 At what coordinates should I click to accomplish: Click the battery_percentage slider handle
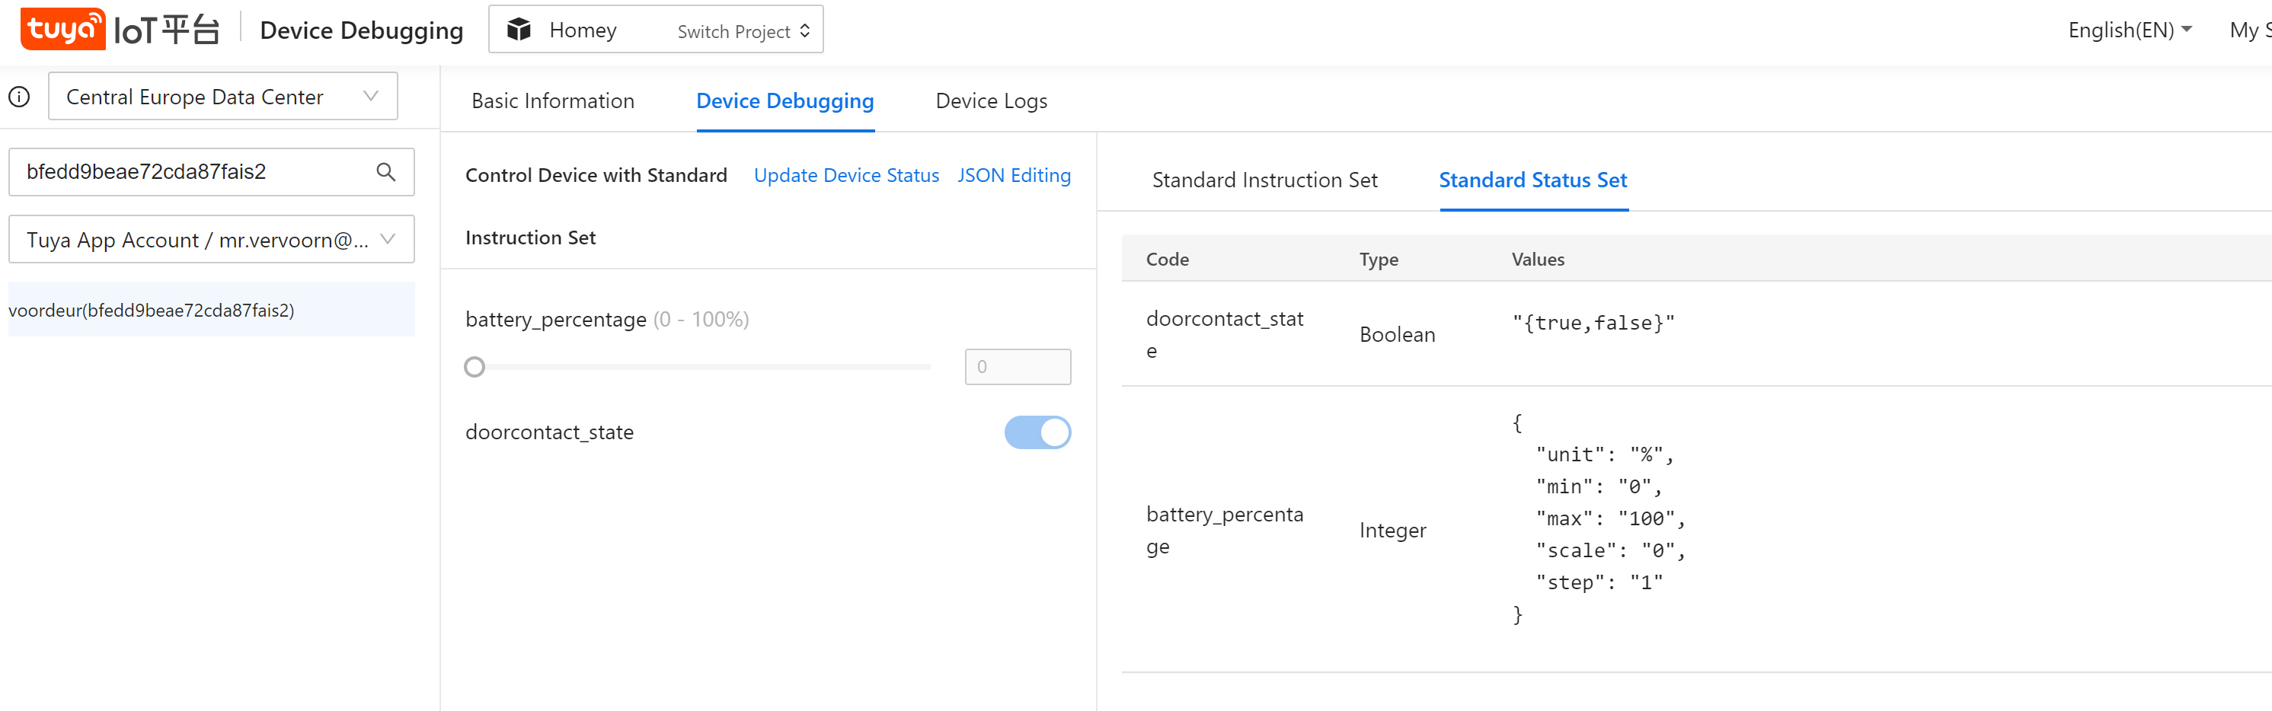click(475, 366)
